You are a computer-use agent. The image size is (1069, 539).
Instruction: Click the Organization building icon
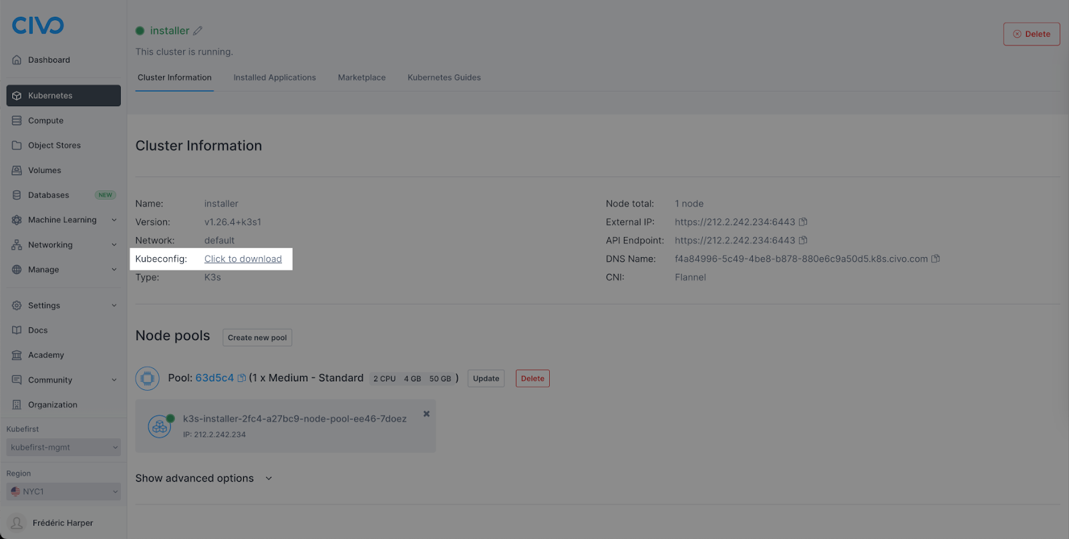click(17, 405)
